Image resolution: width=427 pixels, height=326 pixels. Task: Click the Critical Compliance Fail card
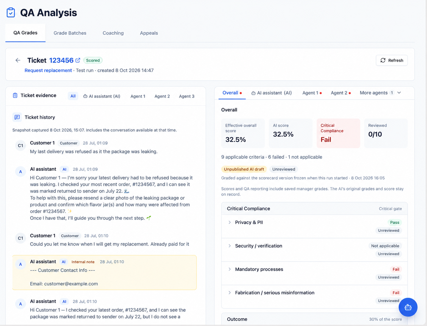338,133
